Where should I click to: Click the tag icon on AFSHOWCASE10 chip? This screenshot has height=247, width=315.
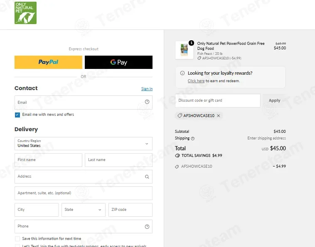coord(180,115)
